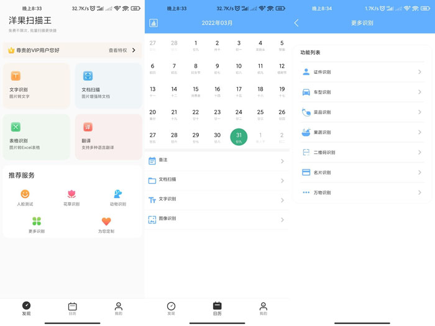
Task: Select highlighted date 31 in calendar
Action: coord(239,137)
